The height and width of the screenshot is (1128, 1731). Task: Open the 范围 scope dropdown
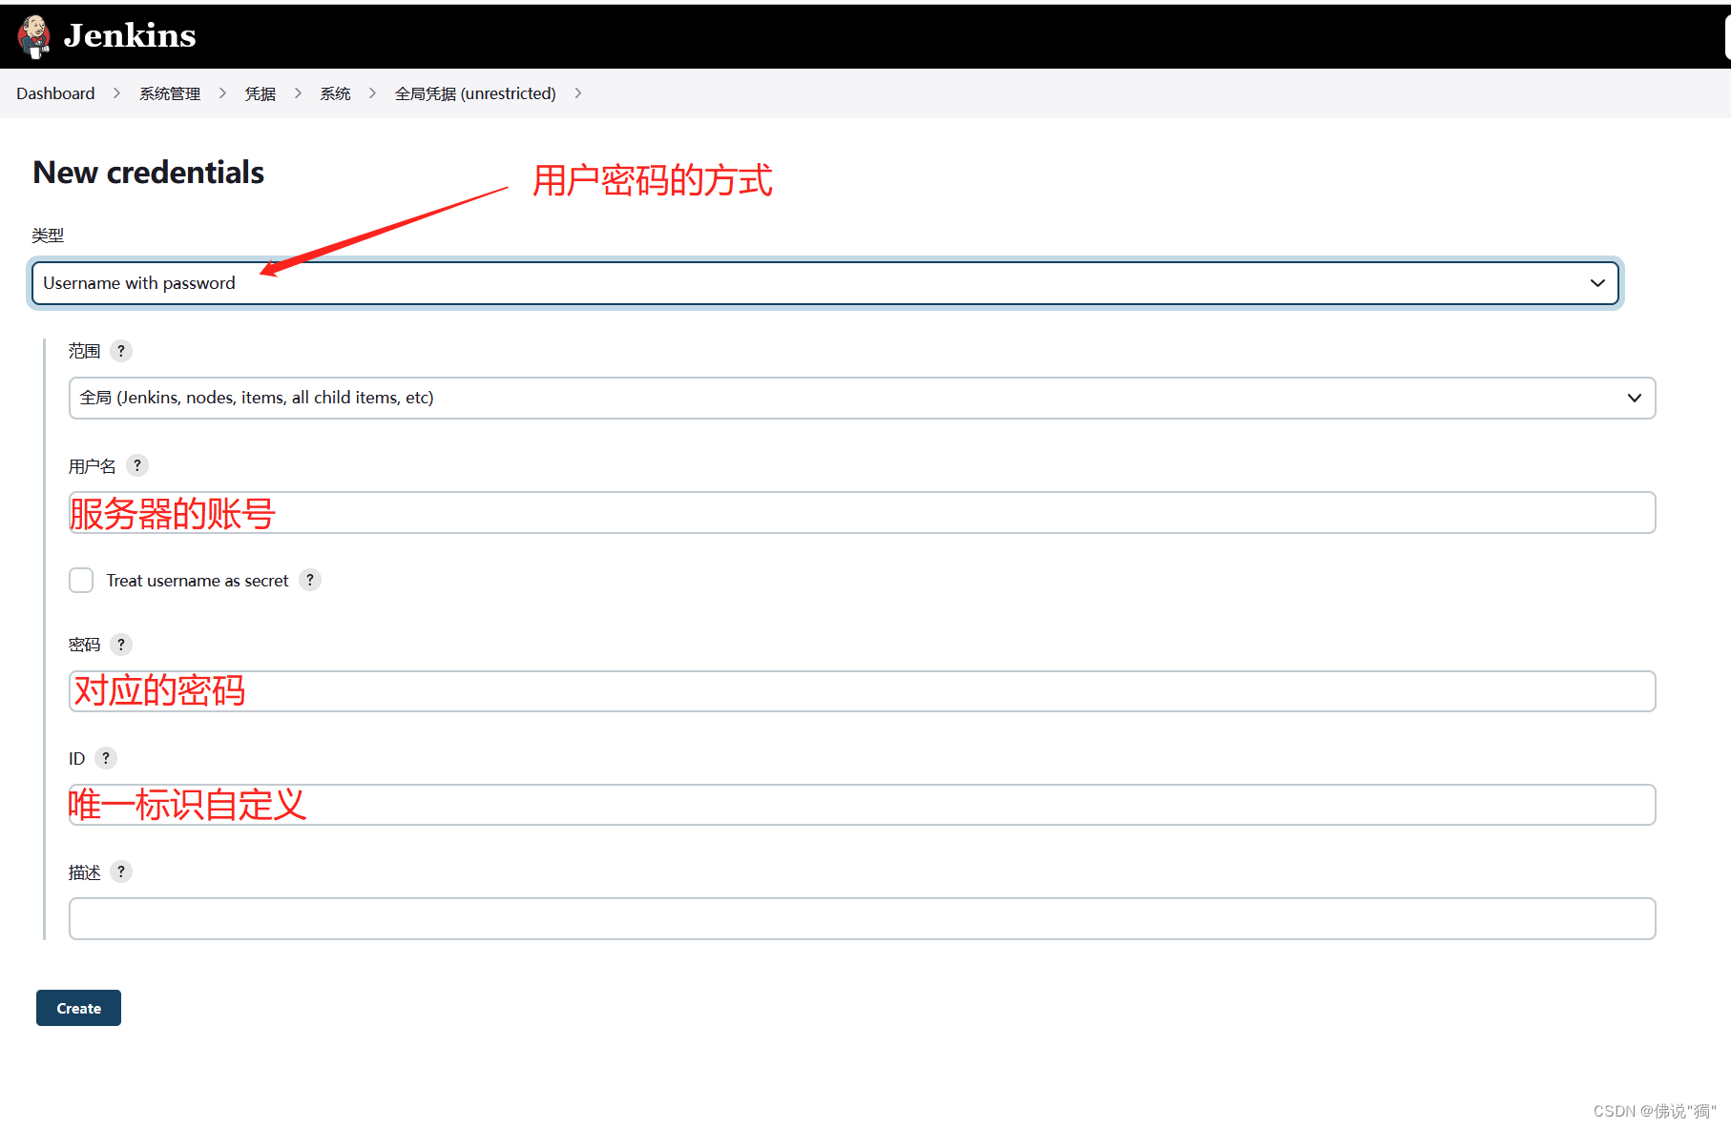coord(862,398)
